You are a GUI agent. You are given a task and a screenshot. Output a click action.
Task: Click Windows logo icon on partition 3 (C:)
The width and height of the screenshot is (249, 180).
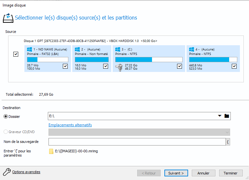pyautogui.click(x=118, y=49)
